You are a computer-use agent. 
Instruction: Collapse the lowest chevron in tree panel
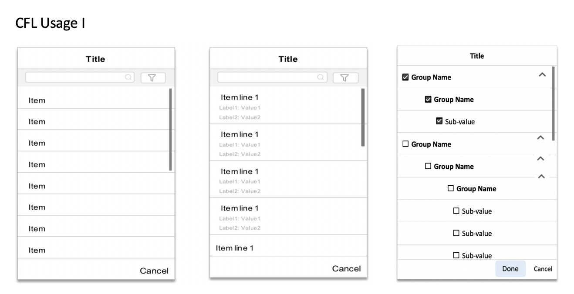point(541,177)
